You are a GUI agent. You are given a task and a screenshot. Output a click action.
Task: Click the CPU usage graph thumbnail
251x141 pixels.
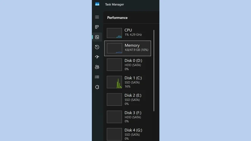click(114, 33)
